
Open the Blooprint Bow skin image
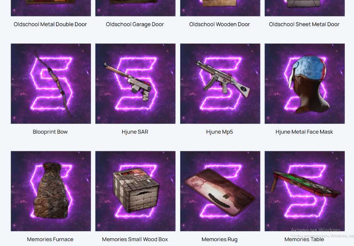(51, 84)
